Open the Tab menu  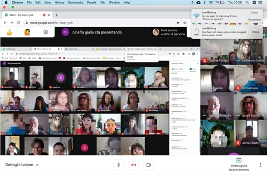click(103, 3)
